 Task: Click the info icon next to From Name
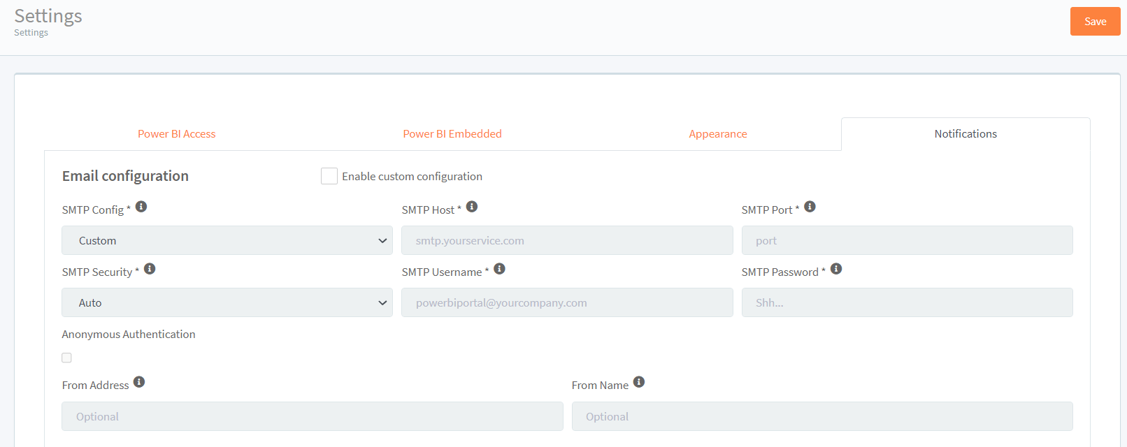click(639, 382)
